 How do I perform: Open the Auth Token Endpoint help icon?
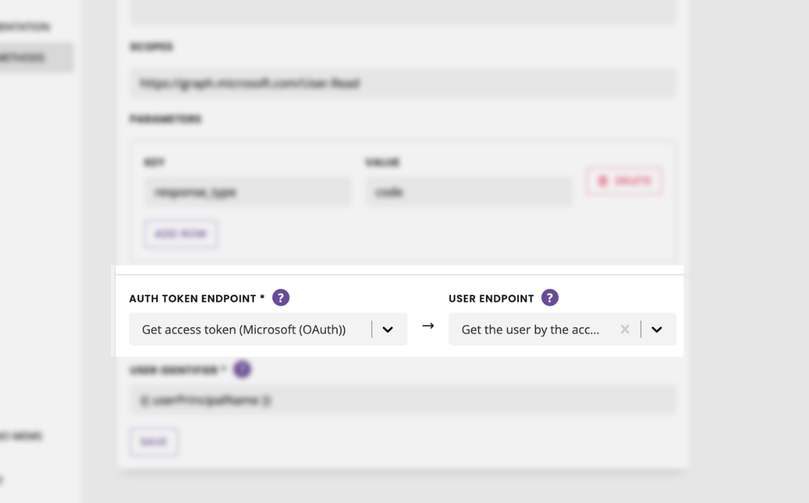[x=281, y=298]
